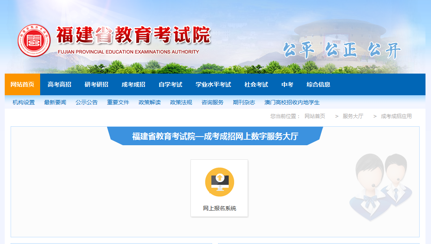Open 咨询服务 link
Screen dimensions: 431x244
point(213,102)
